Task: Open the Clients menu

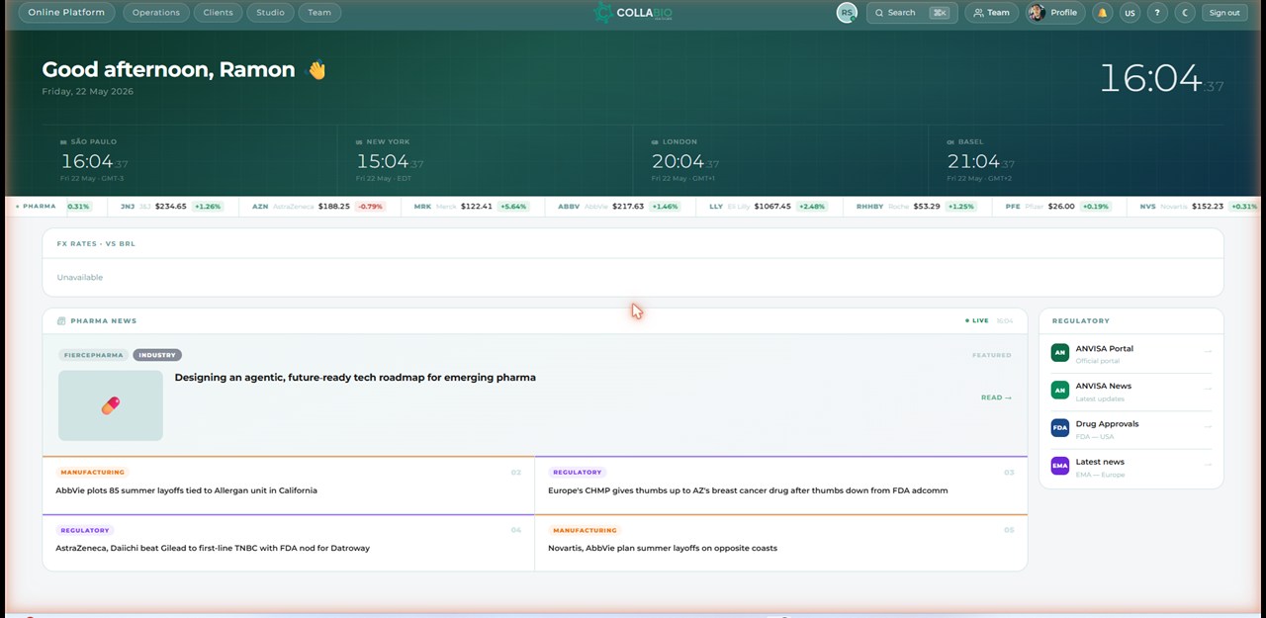Action: [x=218, y=13]
